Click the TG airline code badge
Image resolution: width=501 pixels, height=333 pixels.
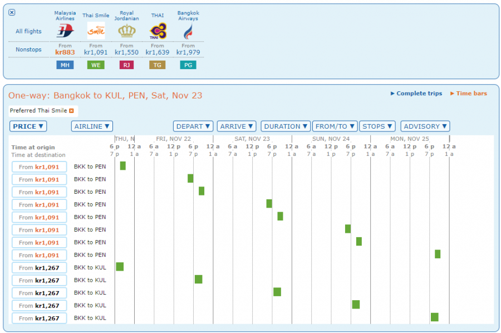coord(157,65)
